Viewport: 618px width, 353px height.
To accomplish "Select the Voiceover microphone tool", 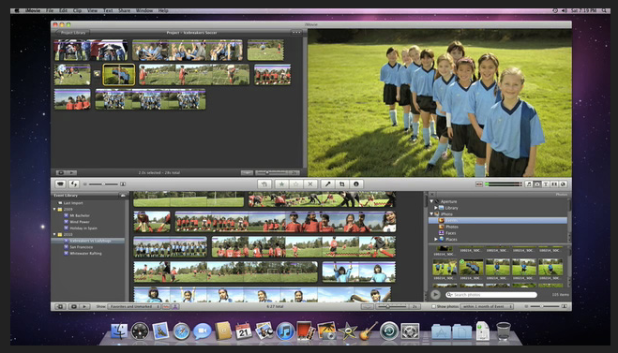I will 327,184.
